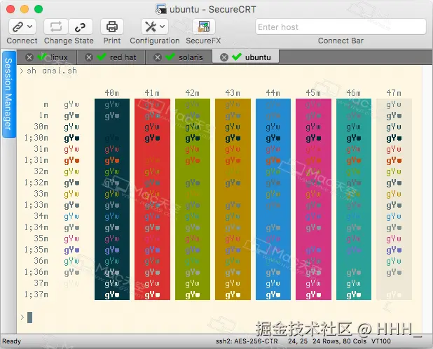Open the Session Manager side panel
The width and height of the screenshot is (433, 349).
9,94
